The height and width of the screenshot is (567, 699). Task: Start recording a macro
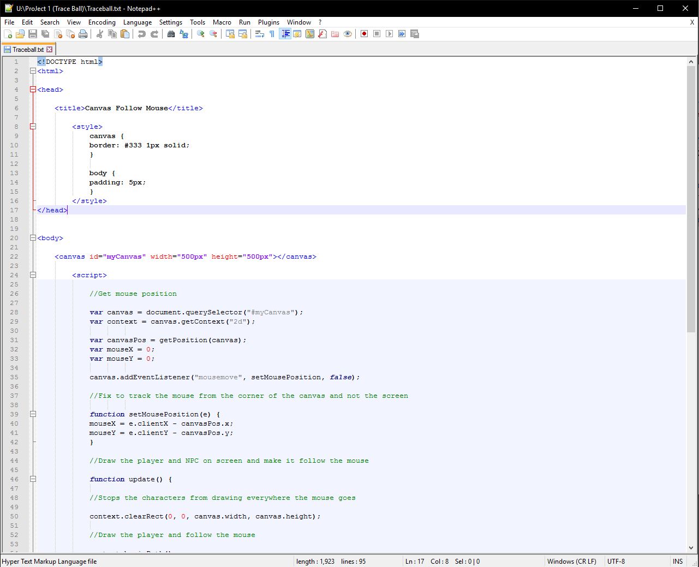click(x=363, y=34)
